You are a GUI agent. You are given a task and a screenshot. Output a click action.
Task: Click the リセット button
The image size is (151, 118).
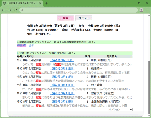click(x=84, y=18)
